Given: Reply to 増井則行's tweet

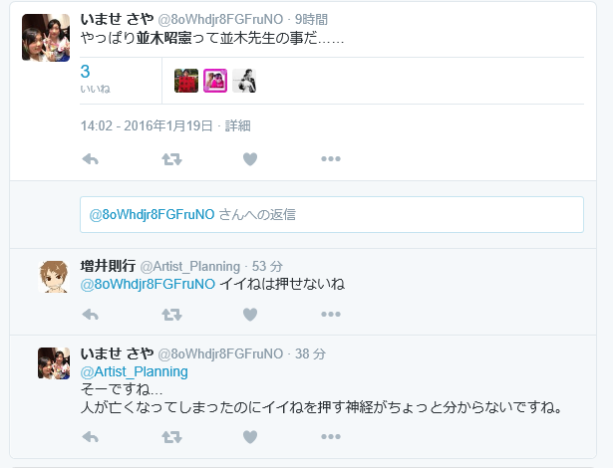Looking at the screenshot, I should point(91,315).
